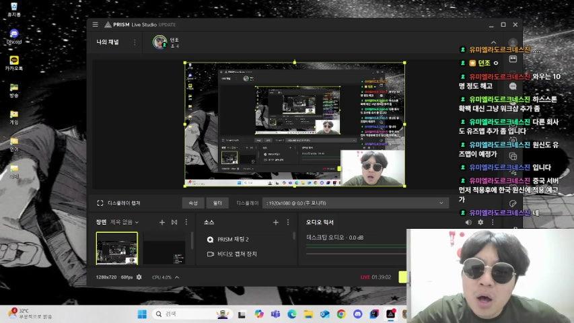Open the chat bubble sidebar icon
Image resolution: width=574 pixels, height=323 pixels.
(x=513, y=86)
